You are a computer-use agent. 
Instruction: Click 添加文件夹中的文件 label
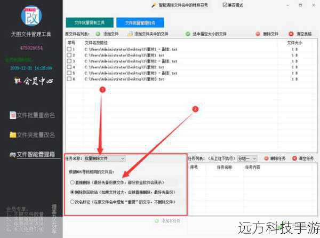(x=151, y=34)
